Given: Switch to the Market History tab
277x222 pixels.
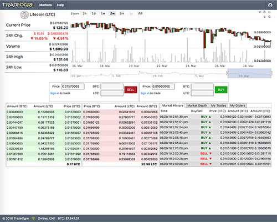Looking at the screenshot, I should coord(173,105).
